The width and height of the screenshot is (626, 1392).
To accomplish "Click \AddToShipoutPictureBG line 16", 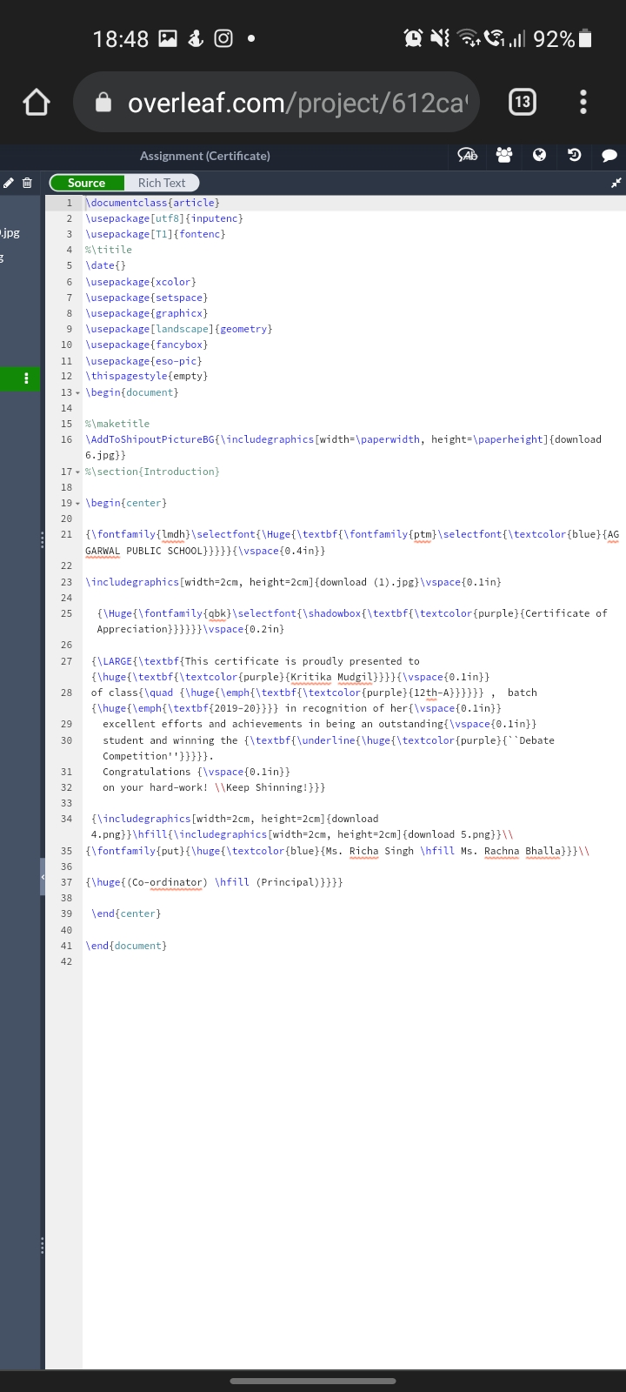I will 343,448.
